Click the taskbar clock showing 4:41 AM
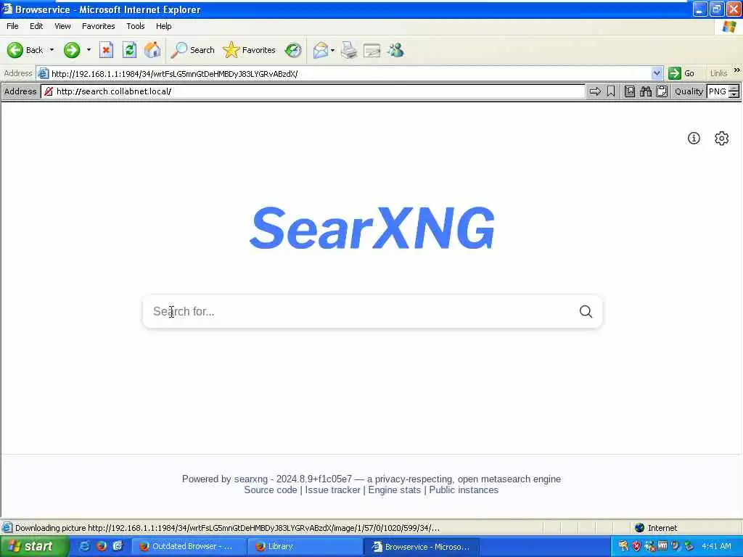 pyautogui.click(x=716, y=546)
